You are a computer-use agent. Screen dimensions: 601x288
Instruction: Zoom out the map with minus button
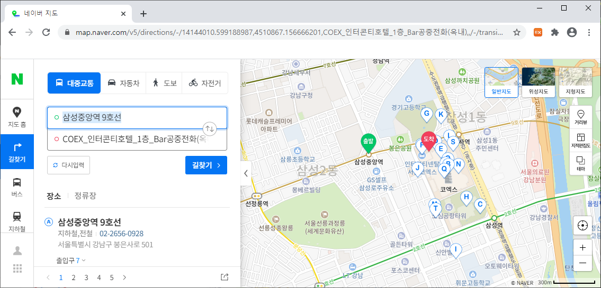coord(582,263)
